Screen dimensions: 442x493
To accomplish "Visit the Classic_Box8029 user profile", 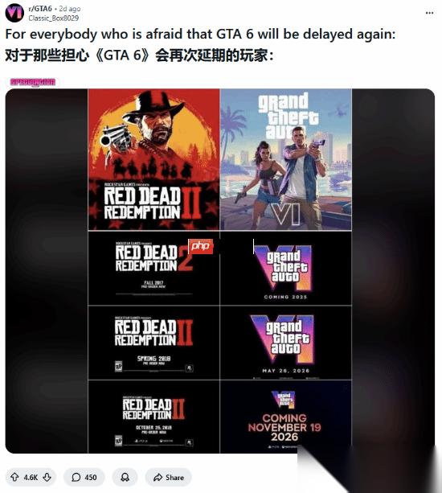I will [x=53, y=18].
